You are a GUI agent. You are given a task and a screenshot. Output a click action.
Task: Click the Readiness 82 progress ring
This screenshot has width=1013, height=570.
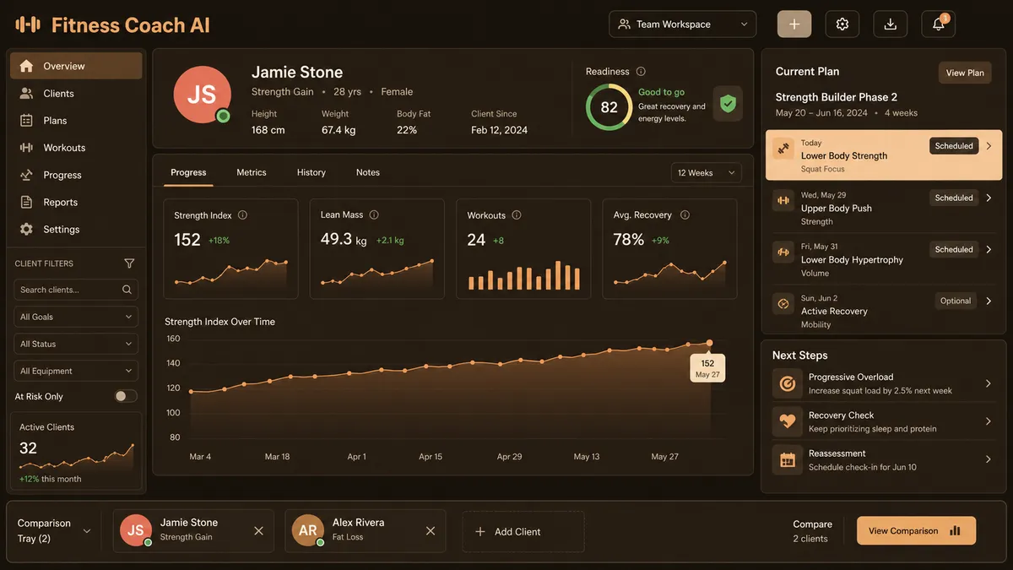click(609, 107)
